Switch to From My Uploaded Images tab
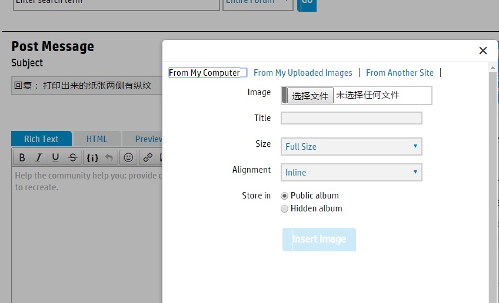This screenshot has width=499, height=303. 302,73
